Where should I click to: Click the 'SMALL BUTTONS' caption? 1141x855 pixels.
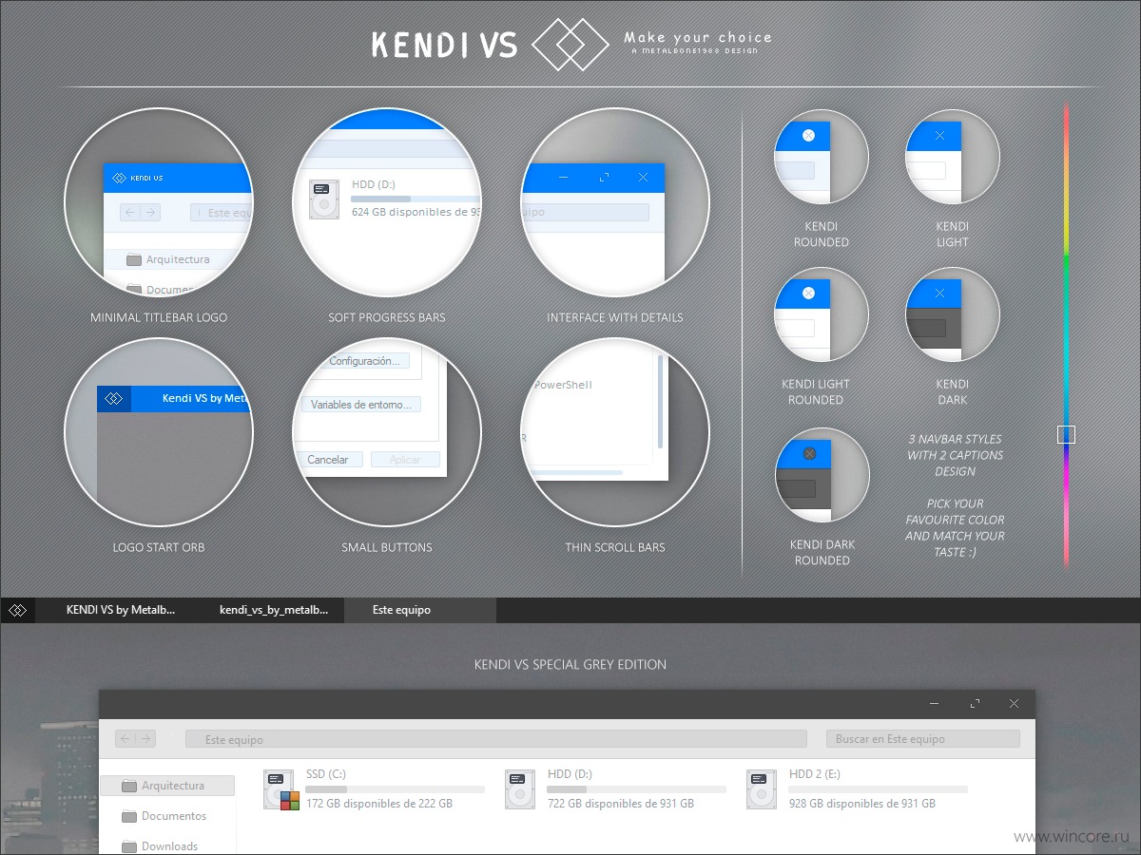click(387, 547)
